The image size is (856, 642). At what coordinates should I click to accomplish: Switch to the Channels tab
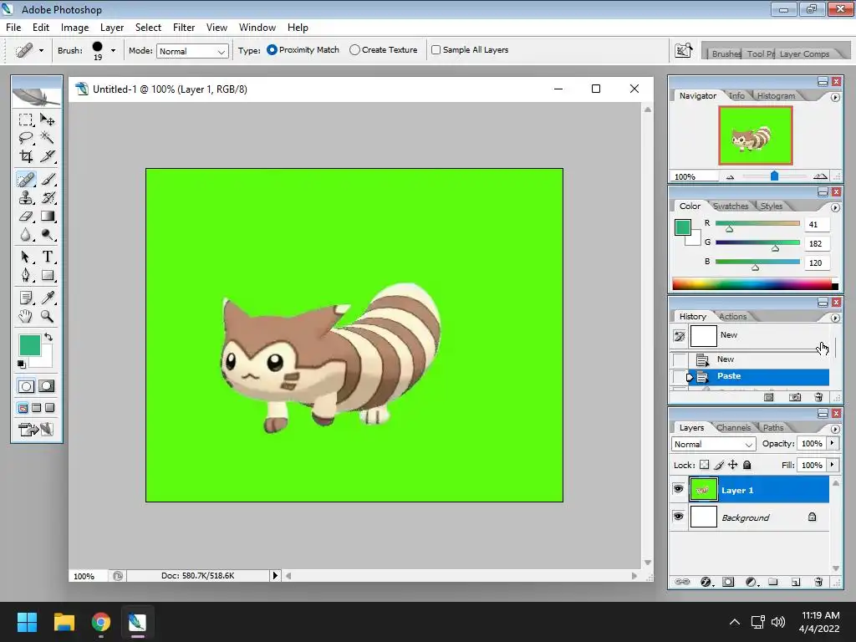(733, 427)
